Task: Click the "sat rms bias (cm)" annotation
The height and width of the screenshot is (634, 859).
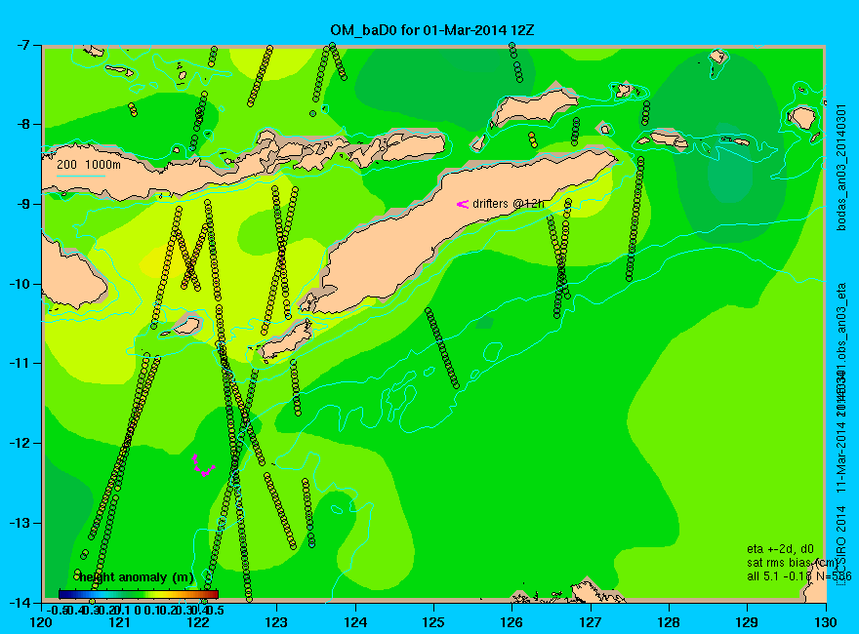Action: [x=793, y=563]
